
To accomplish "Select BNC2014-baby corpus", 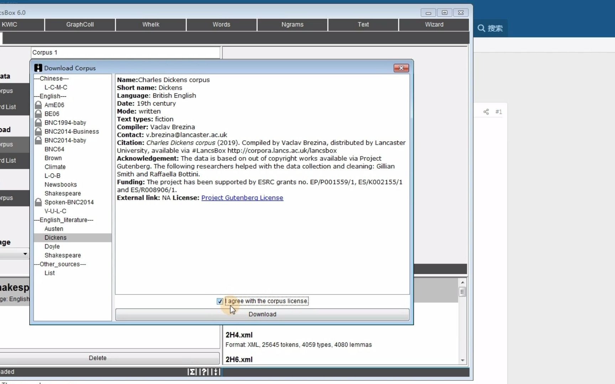I will (65, 140).
